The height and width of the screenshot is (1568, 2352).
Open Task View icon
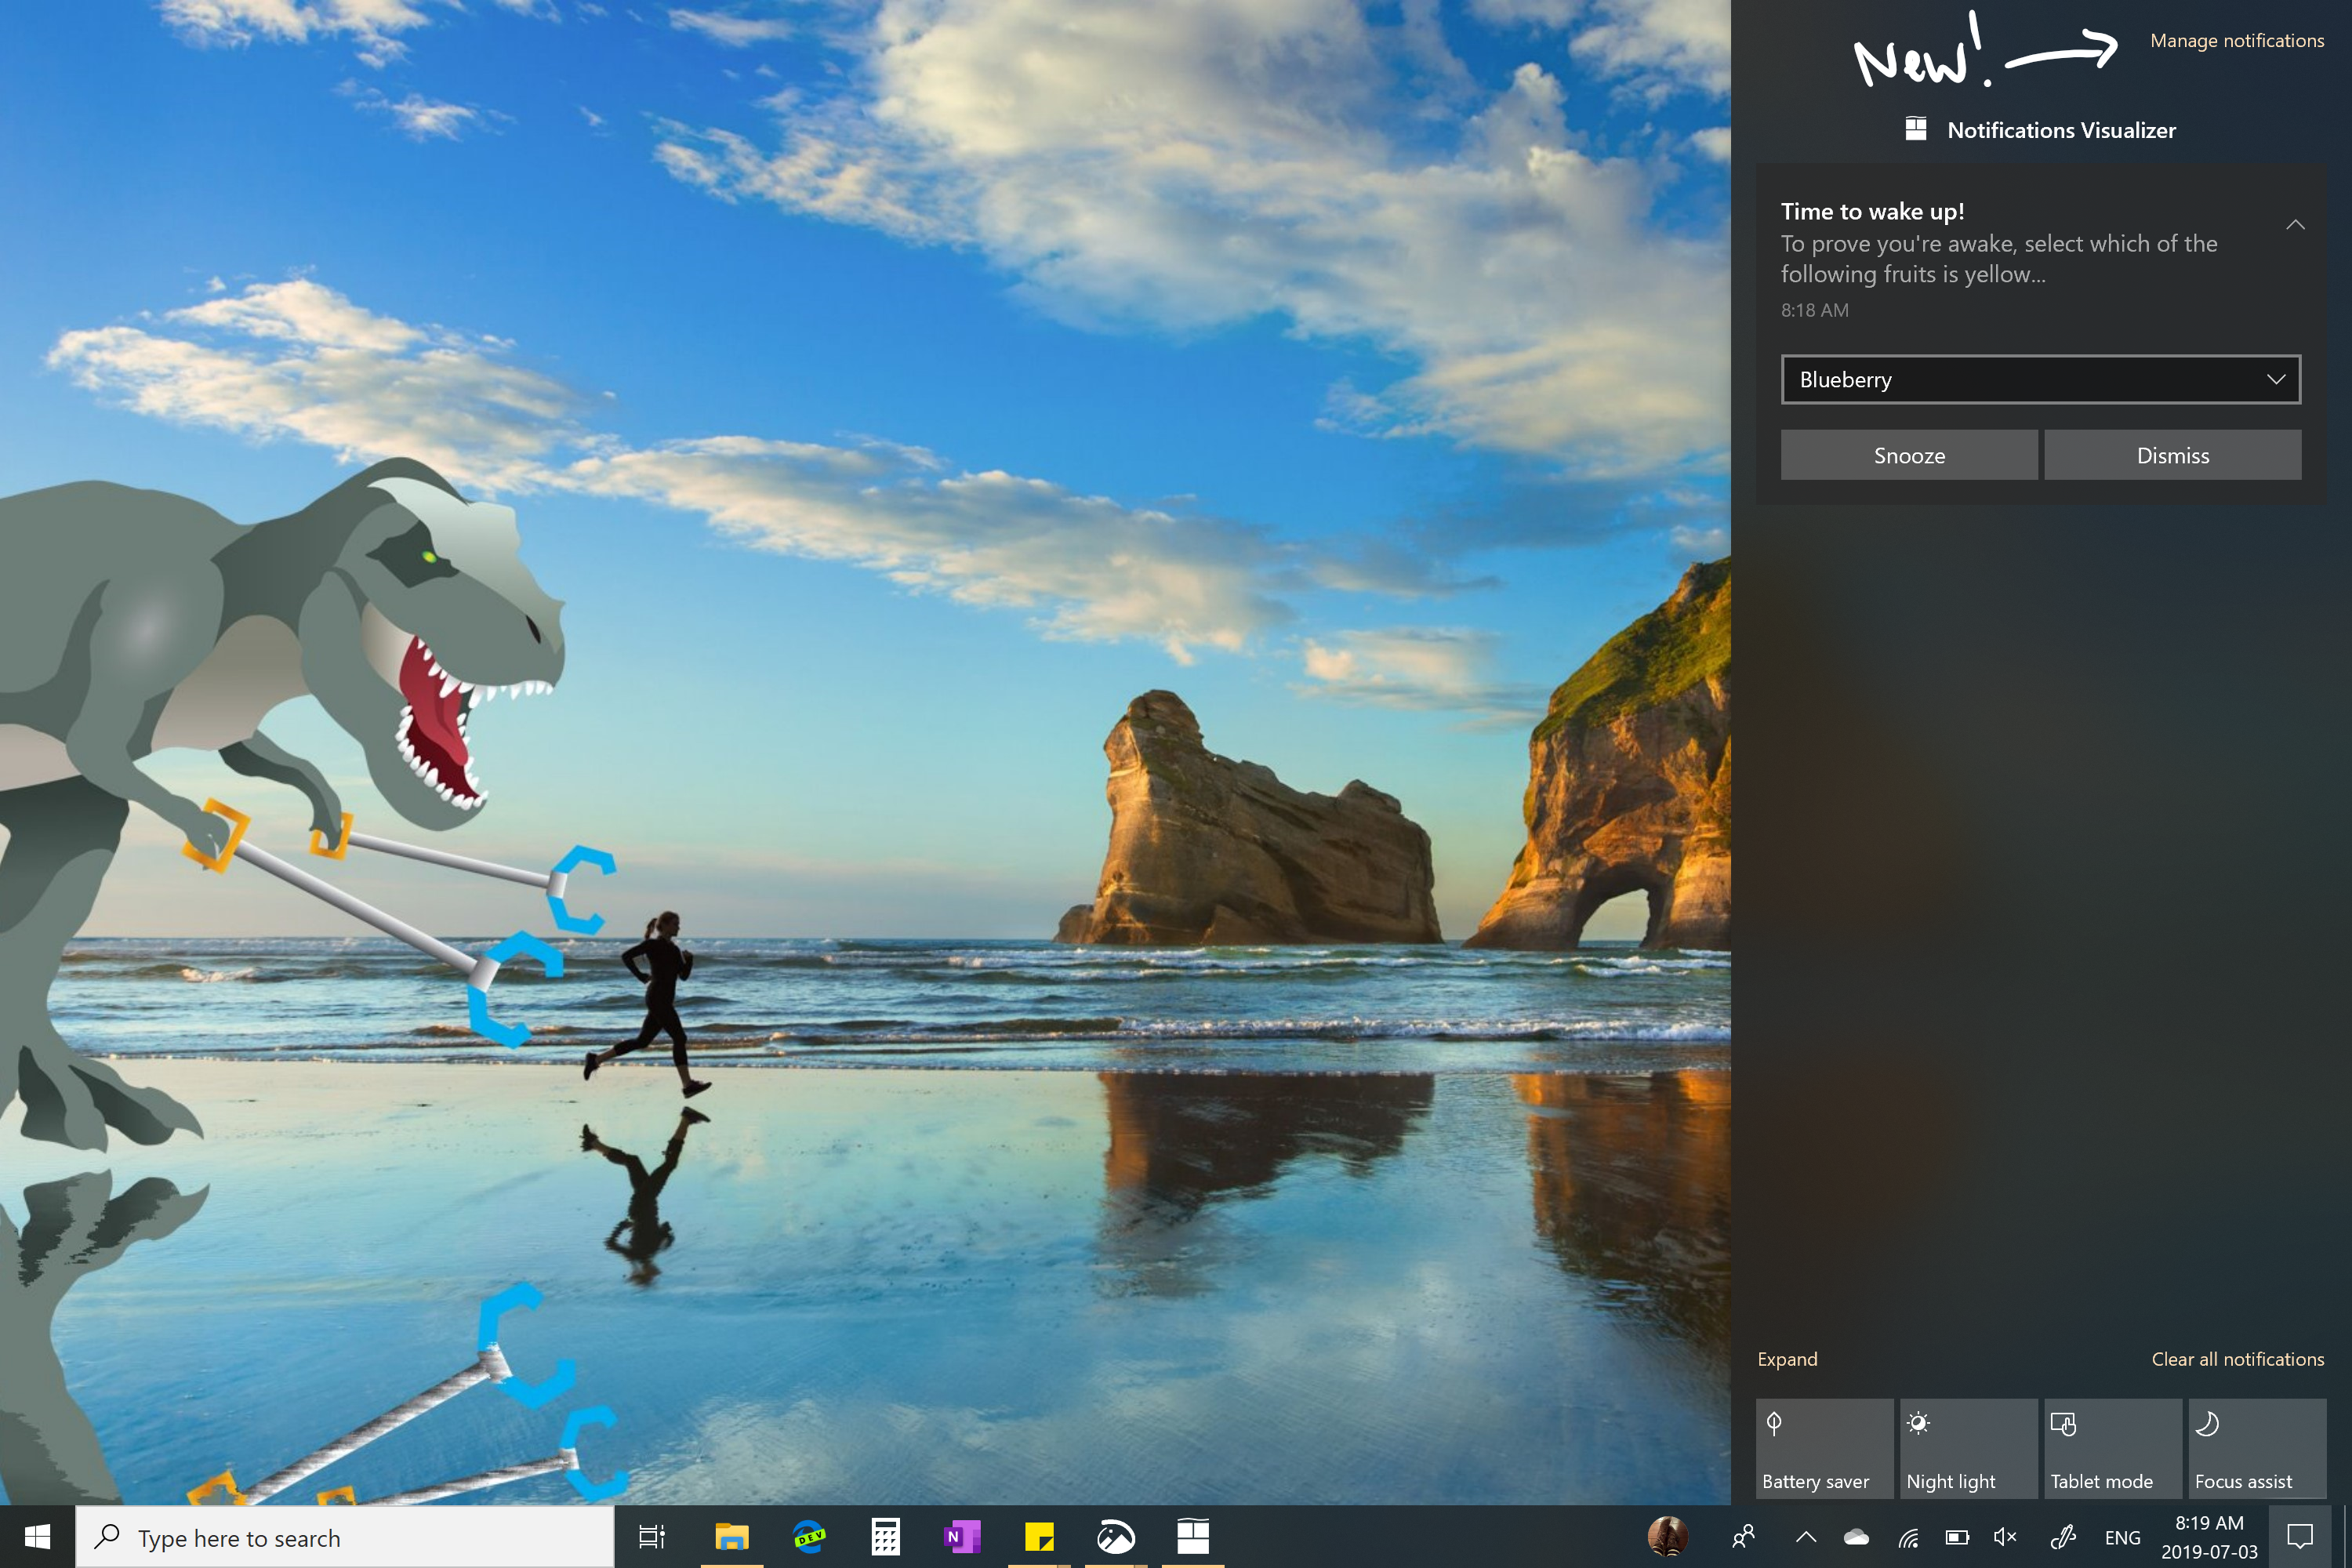click(x=649, y=1537)
